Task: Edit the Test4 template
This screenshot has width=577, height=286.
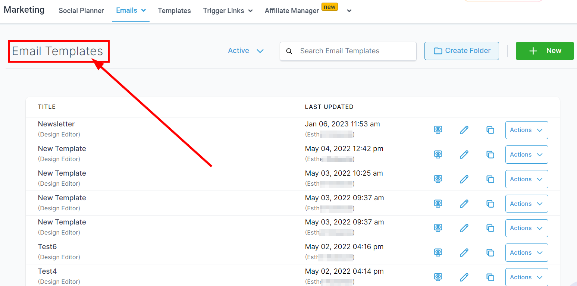Action: (x=464, y=277)
